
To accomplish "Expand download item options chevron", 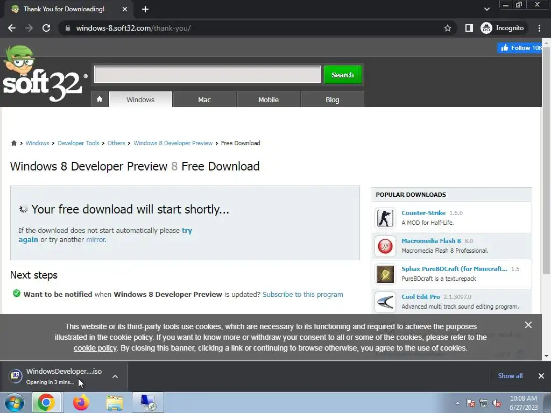I will click(x=115, y=376).
